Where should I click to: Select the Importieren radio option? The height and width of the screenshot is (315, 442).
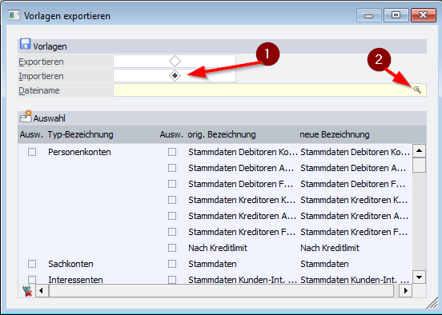click(x=175, y=75)
